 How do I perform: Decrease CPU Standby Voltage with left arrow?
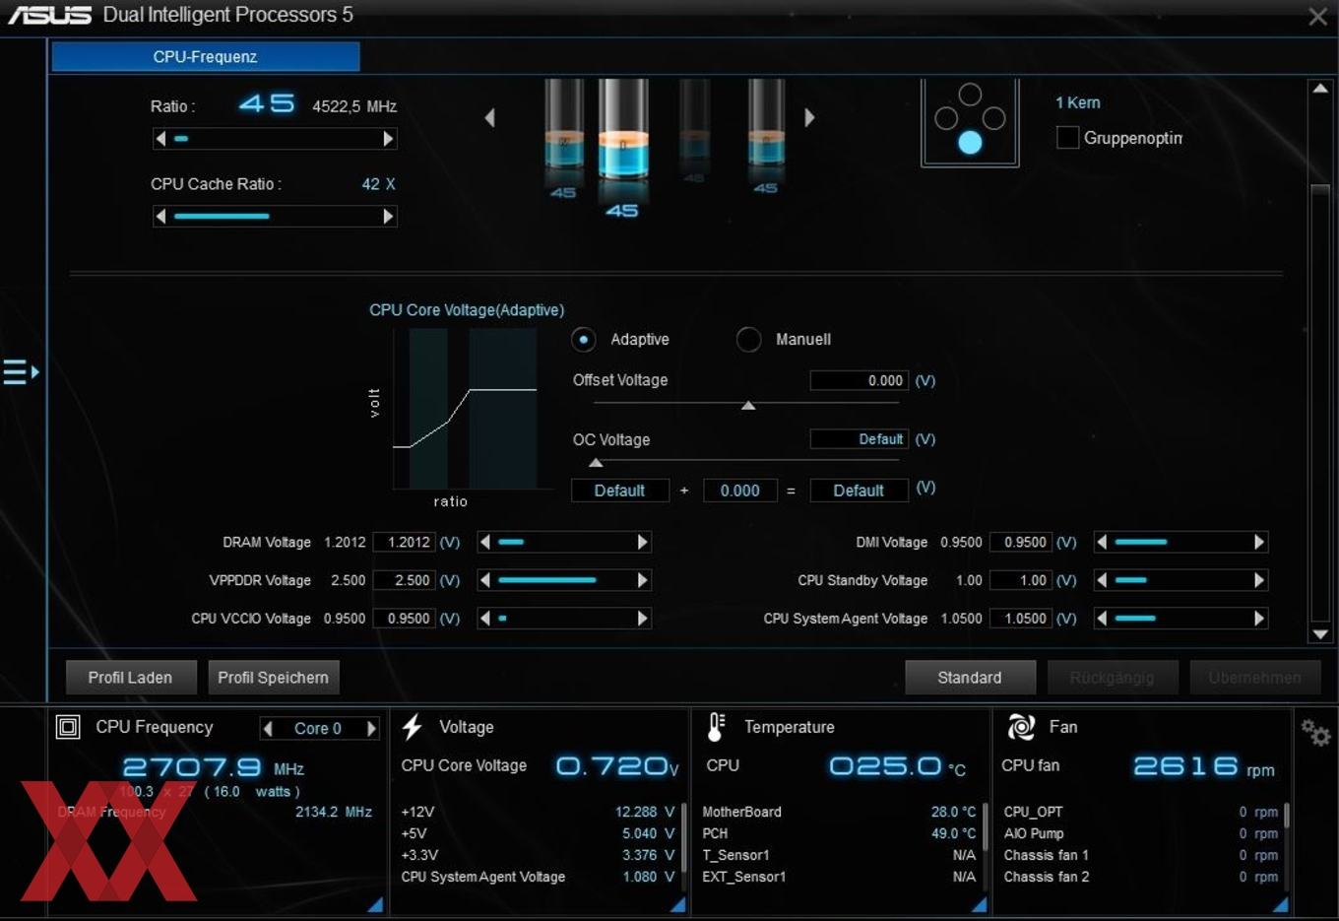click(1102, 580)
